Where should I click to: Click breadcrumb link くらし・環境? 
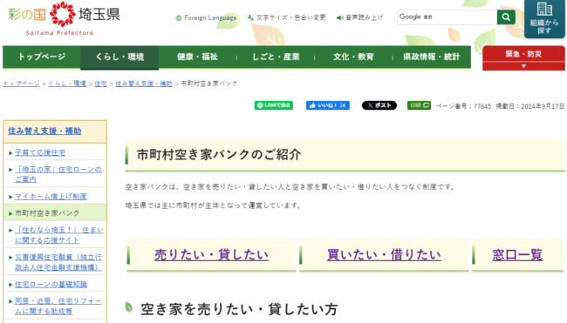(67, 84)
